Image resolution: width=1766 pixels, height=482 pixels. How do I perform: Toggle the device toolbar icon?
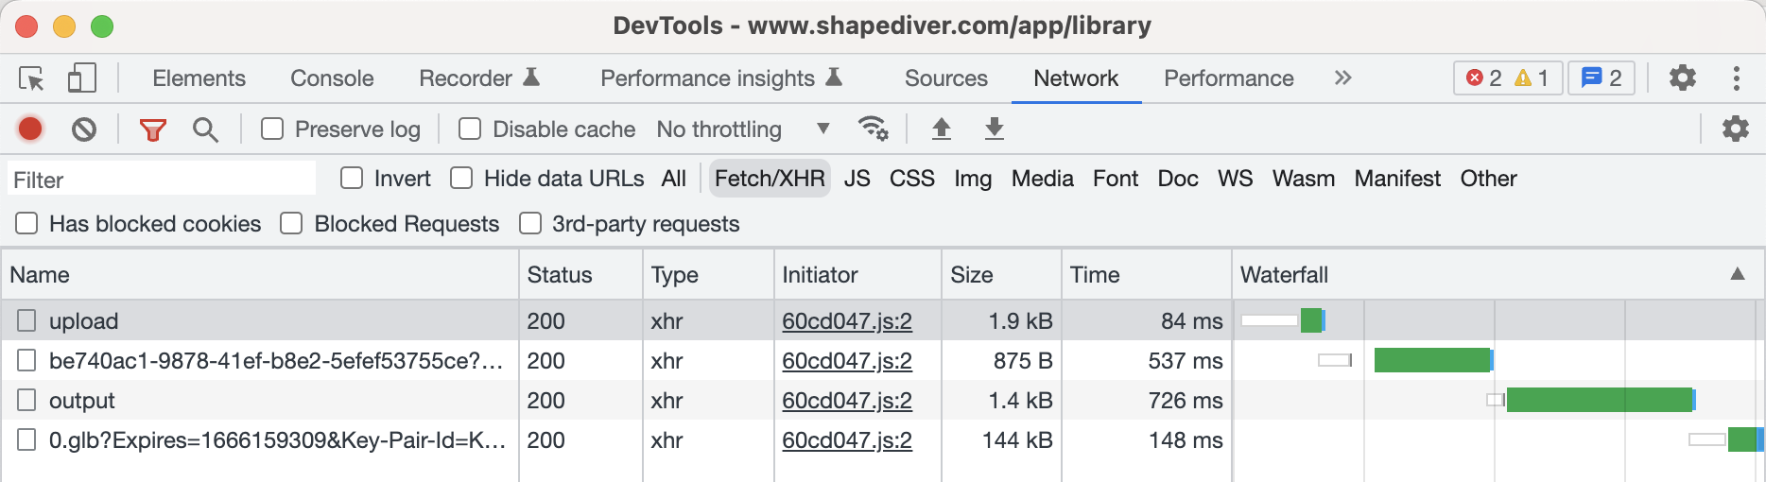(82, 78)
